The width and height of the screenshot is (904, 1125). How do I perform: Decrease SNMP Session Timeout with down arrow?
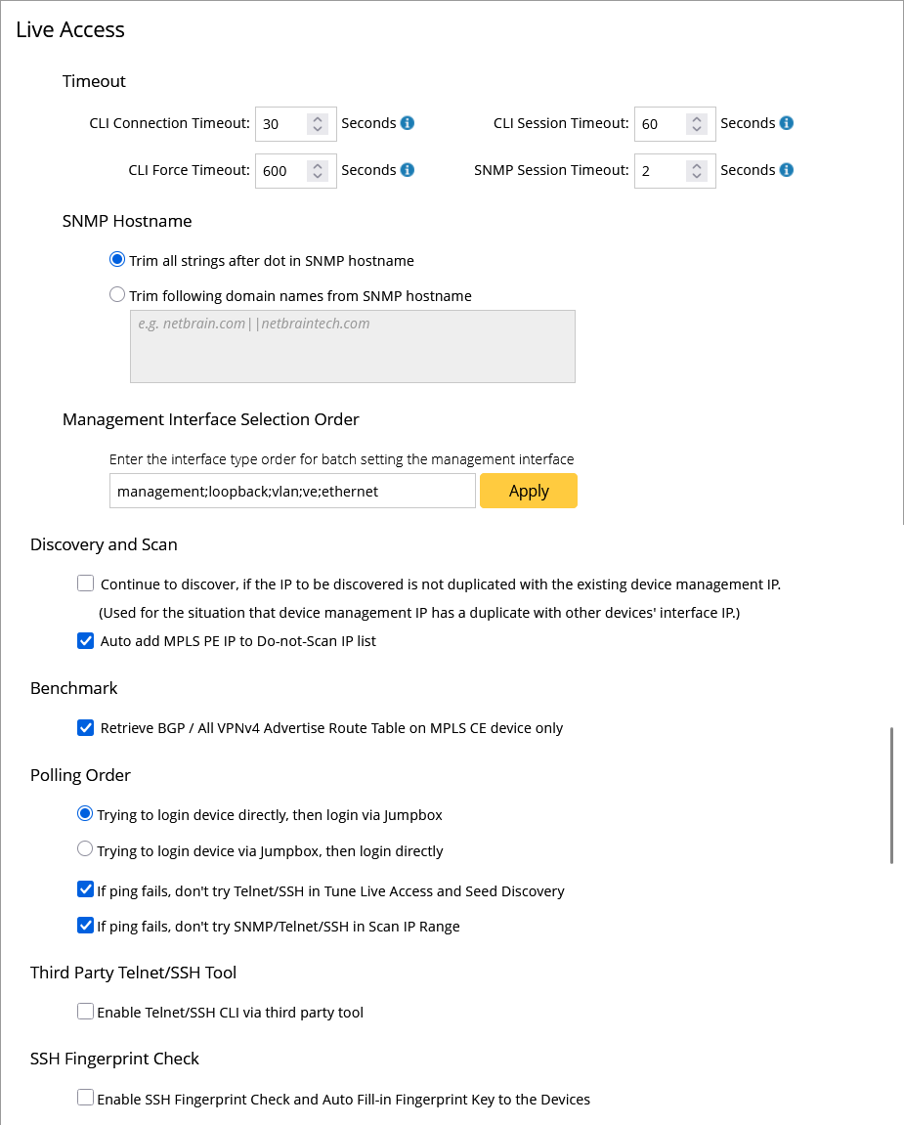tap(696, 175)
